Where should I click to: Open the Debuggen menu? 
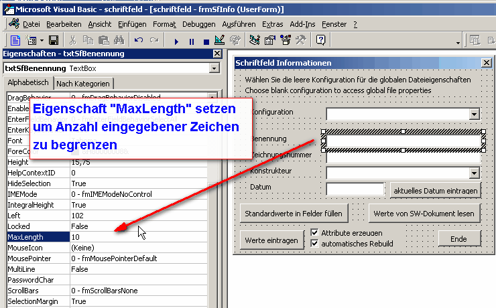(199, 24)
